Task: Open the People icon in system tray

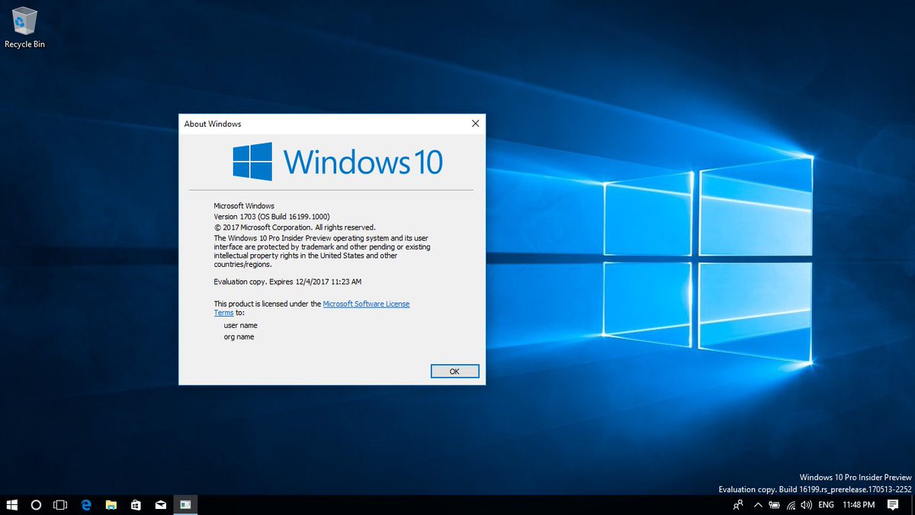Action: [x=738, y=504]
